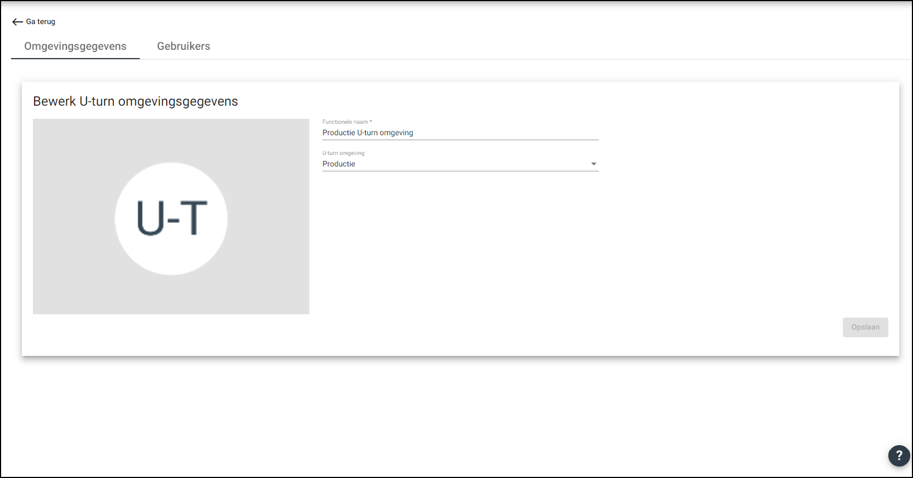
Task: Click the underline of the Functionele naam field
Action: point(461,140)
